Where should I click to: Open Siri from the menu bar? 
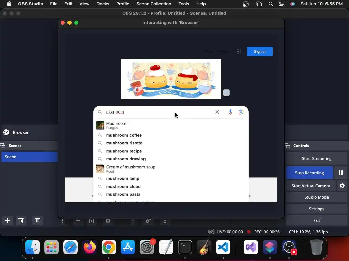(x=293, y=4)
